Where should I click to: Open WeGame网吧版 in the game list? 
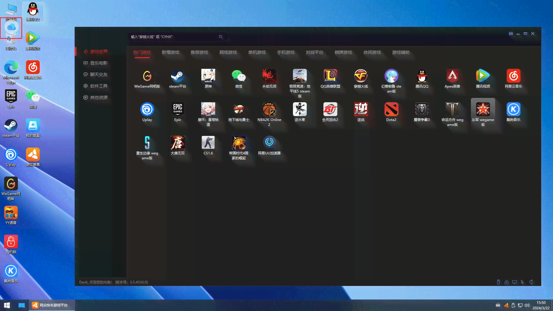tap(147, 79)
